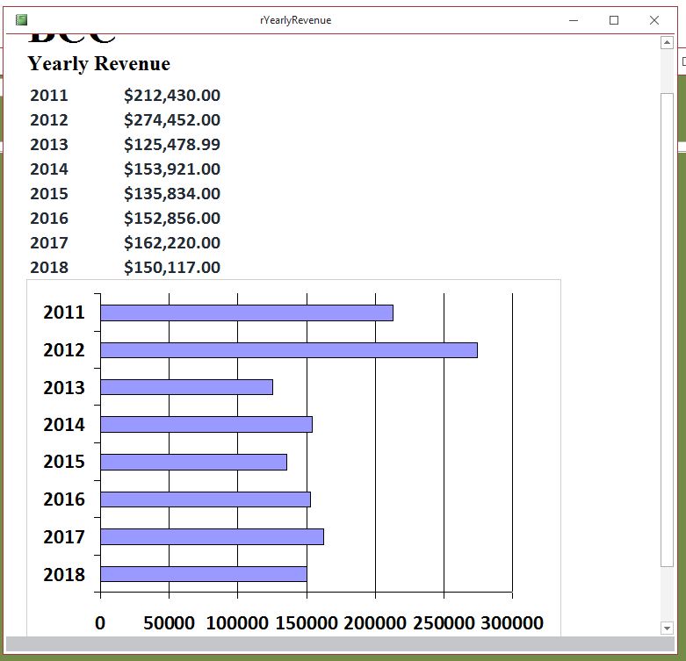Viewport: 686px width, 661px height.
Task: Select the 2016 year cell in table
Action: click(49, 219)
